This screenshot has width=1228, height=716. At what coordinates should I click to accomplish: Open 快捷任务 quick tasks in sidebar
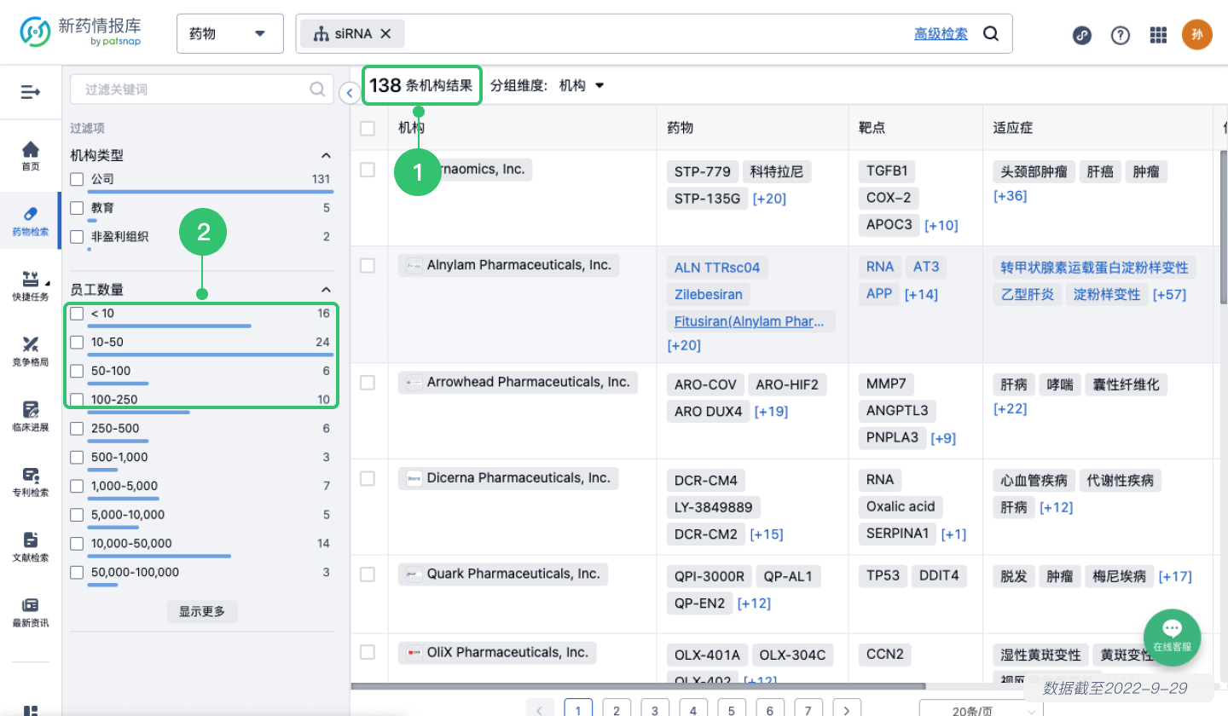tap(31, 286)
